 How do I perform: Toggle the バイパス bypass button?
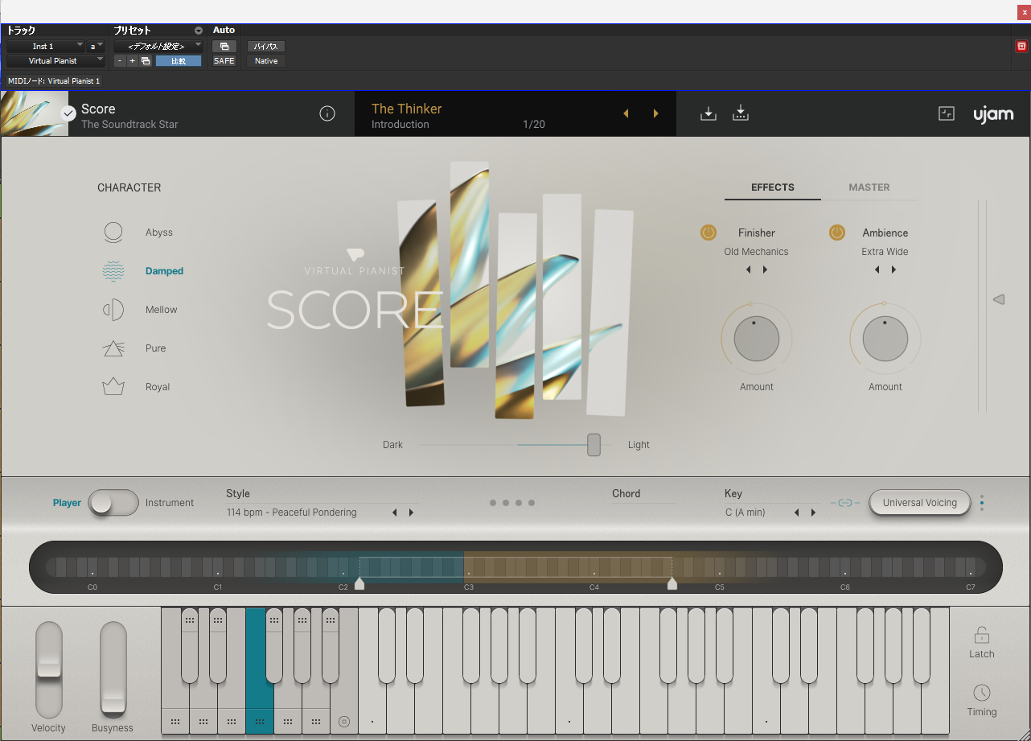[x=266, y=47]
